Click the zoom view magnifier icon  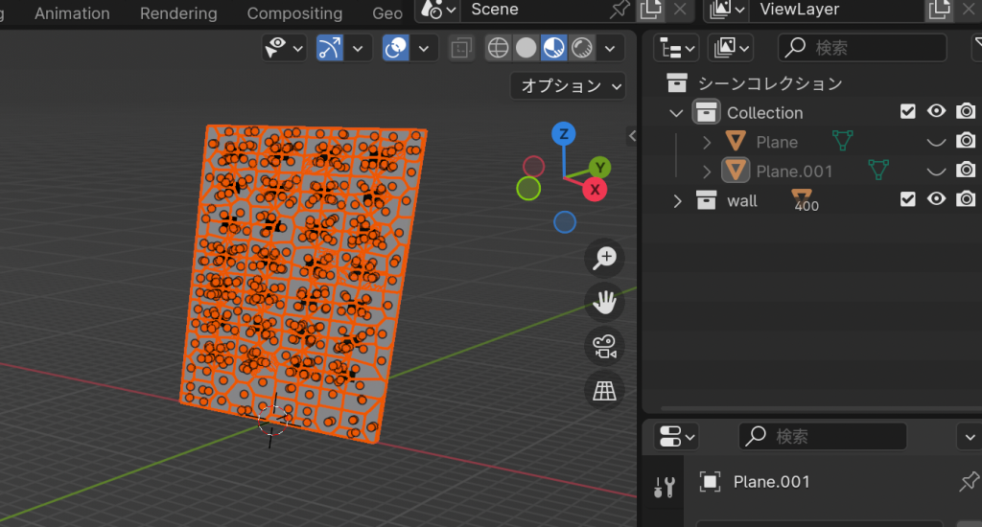(x=605, y=258)
